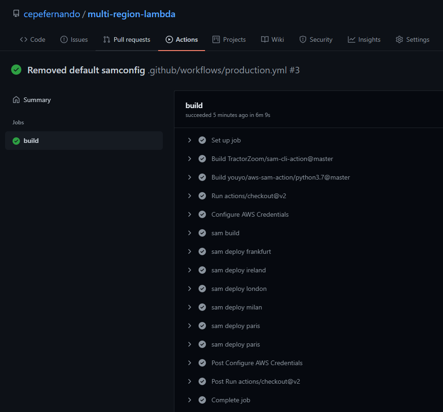The image size is (443, 412).
Task: Click the Settings tab's gear icon
Action: click(x=399, y=39)
